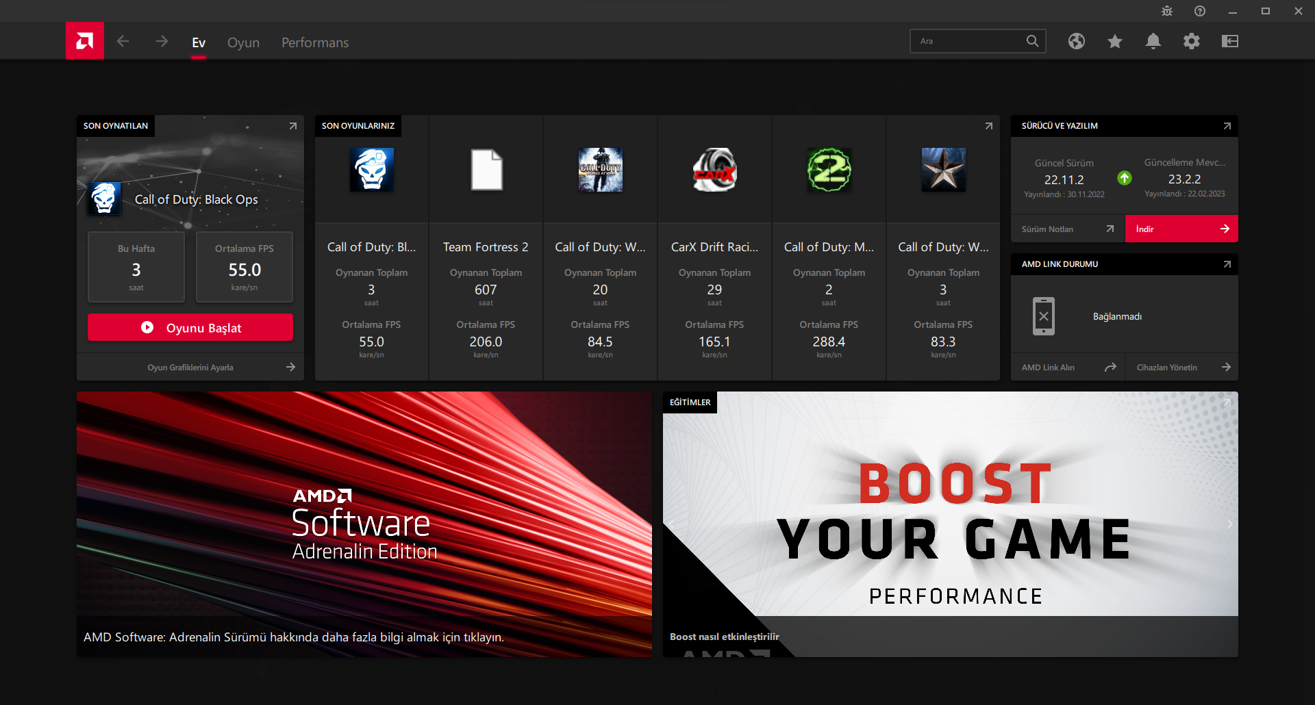Click the Black Ops icon in Son Oynatılan
The image size is (1315, 705).
point(104,198)
